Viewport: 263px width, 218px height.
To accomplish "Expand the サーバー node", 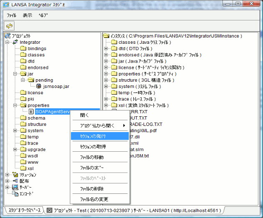I will pos(7,187).
